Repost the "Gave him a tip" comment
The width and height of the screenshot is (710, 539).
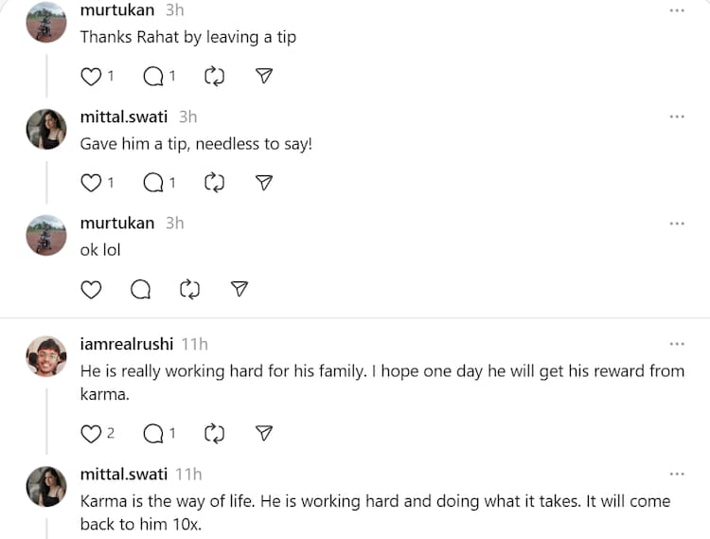tap(215, 183)
